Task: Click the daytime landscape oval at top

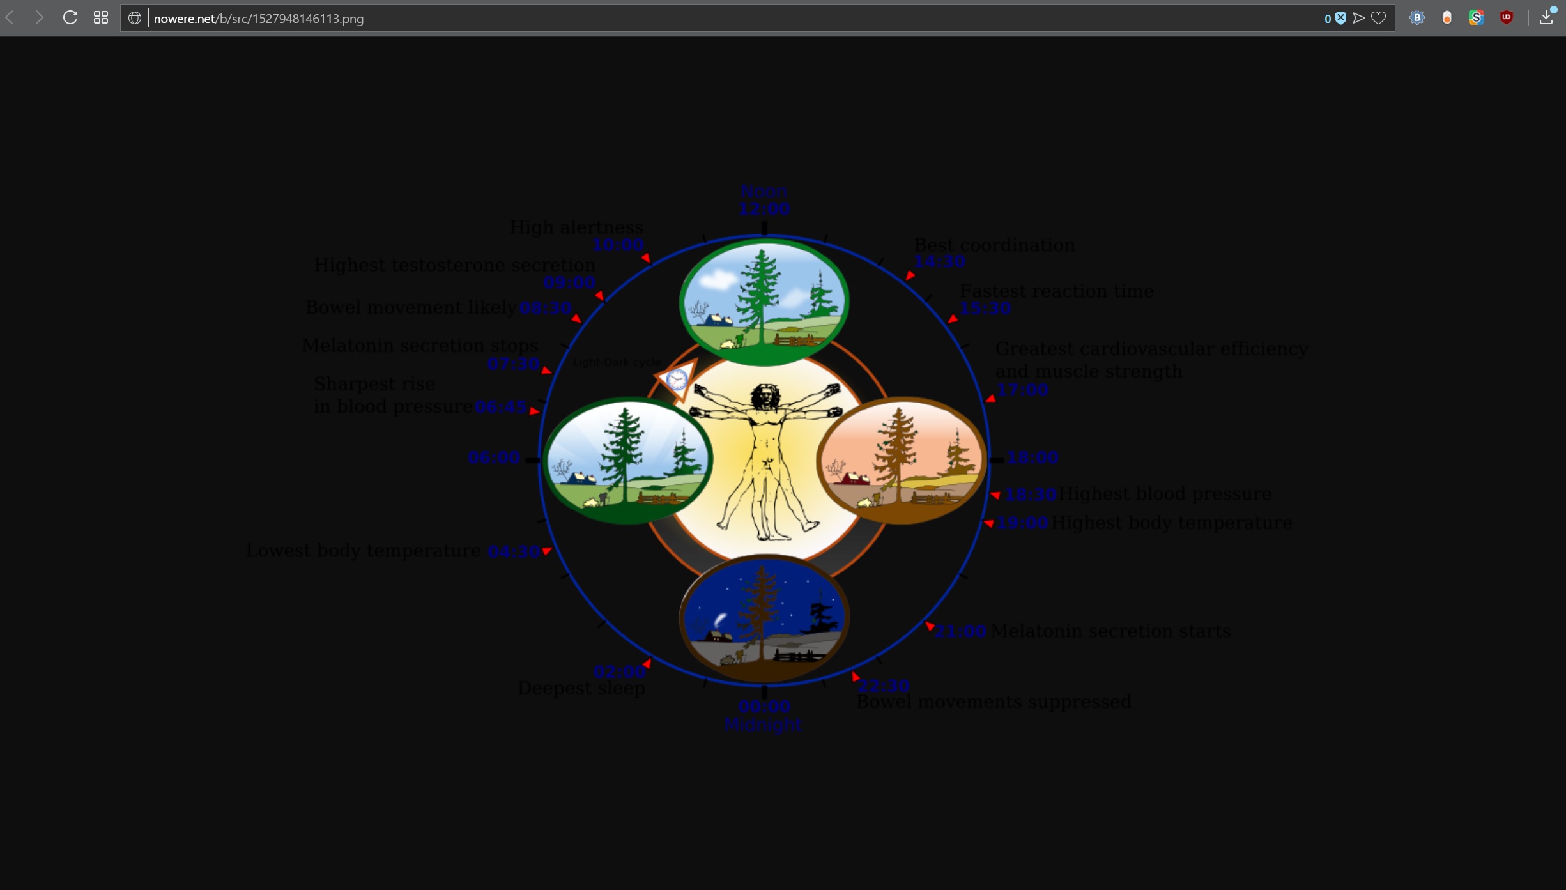Action: [x=764, y=302]
